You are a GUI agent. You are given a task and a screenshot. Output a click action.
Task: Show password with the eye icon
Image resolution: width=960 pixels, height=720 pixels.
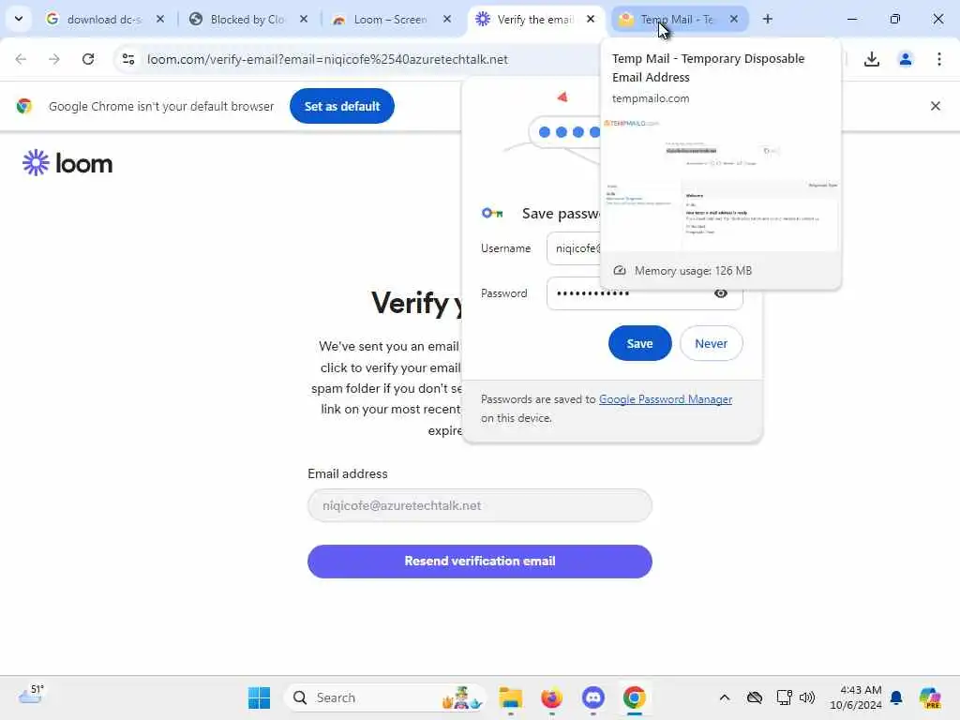[x=721, y=293]
